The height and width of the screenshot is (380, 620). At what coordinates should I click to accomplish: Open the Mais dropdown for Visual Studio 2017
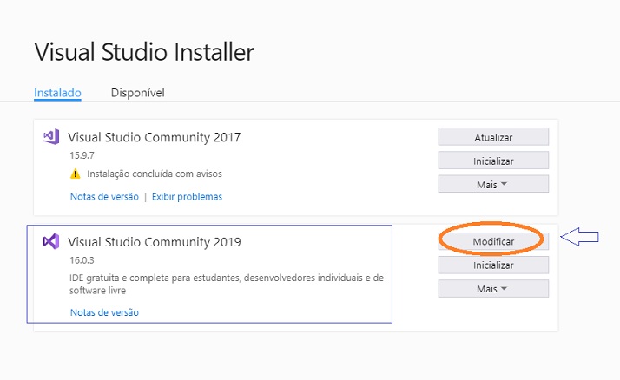(493, 184)
